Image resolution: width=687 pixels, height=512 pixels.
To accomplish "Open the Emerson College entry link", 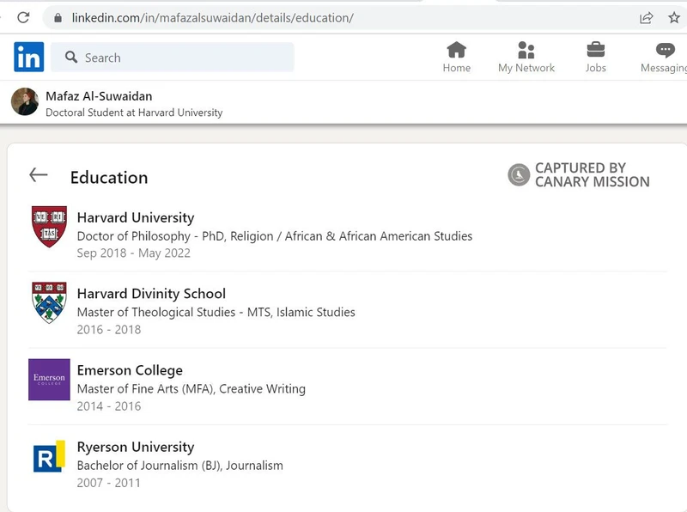I will pyautogui.click(x=130, y=370).
